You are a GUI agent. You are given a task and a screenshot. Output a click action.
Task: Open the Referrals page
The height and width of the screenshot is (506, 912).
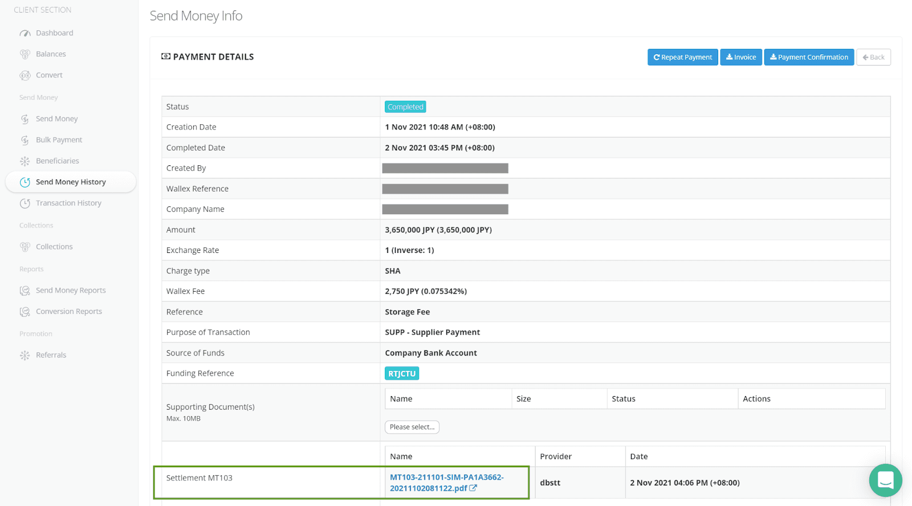(x=51, y=355)
